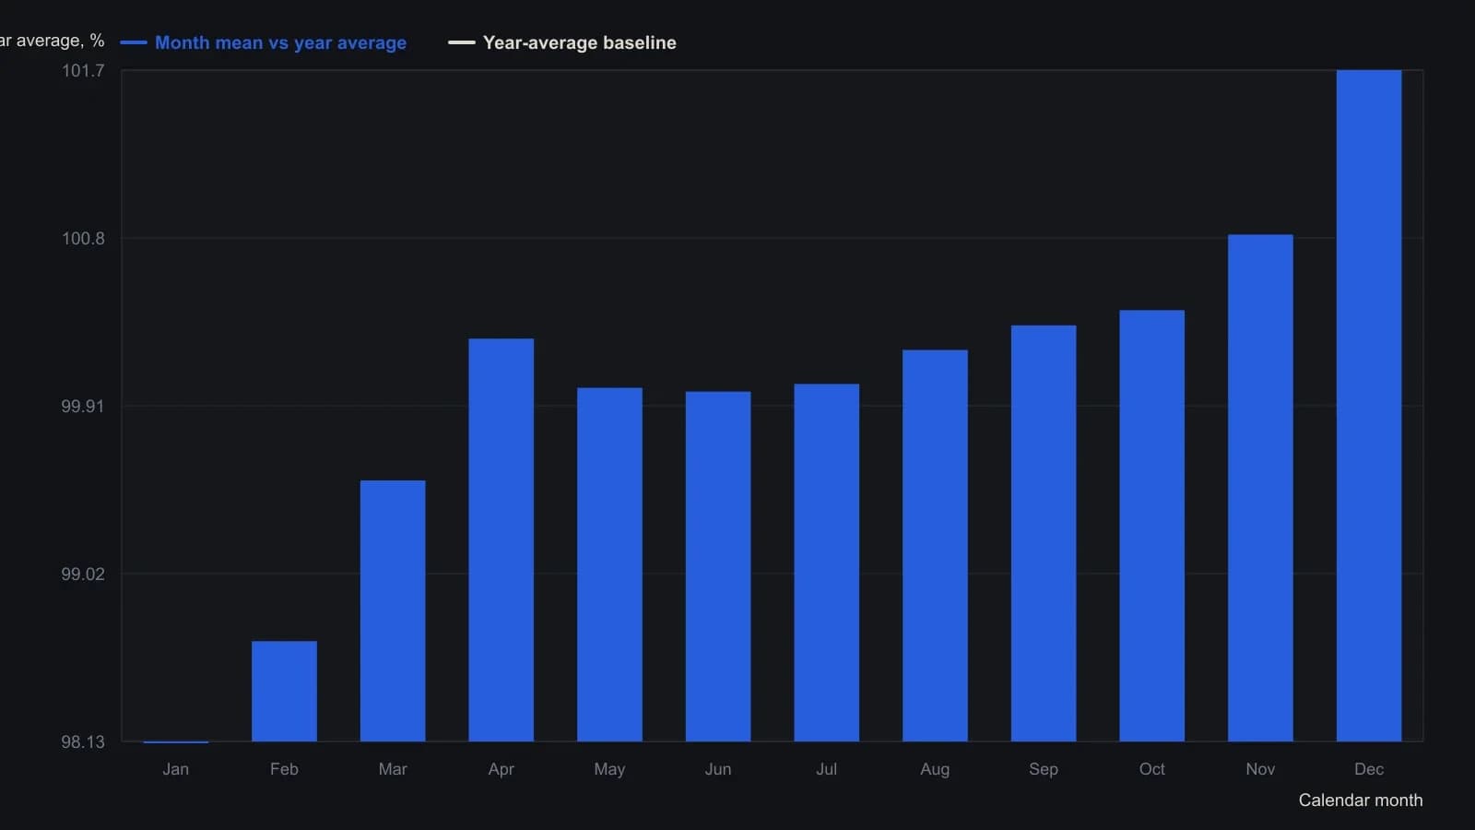Click the '98.13' y-axis value
Viewport: 1475px width, 830px height.
click(83, 742)
